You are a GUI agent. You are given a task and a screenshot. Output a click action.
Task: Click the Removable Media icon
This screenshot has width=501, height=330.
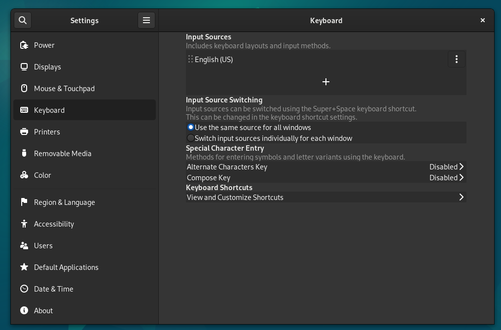[x=24, y=154]
